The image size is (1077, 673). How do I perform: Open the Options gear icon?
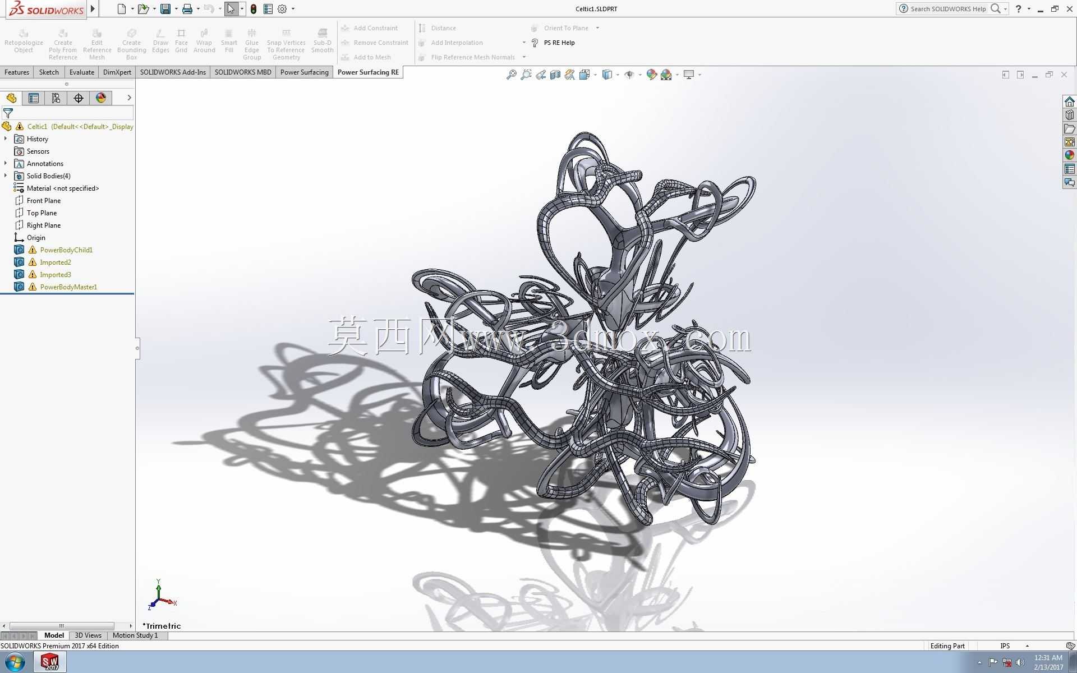point(282,9)
